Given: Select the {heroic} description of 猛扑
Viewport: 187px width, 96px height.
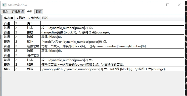Looking at the screenshot, I should pyautogui.click(x=105, y=42).
